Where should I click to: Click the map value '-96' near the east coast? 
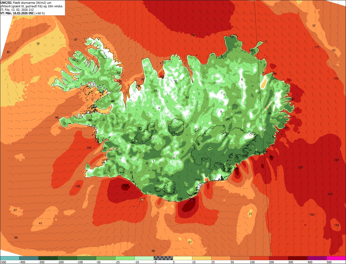[269, 113]
